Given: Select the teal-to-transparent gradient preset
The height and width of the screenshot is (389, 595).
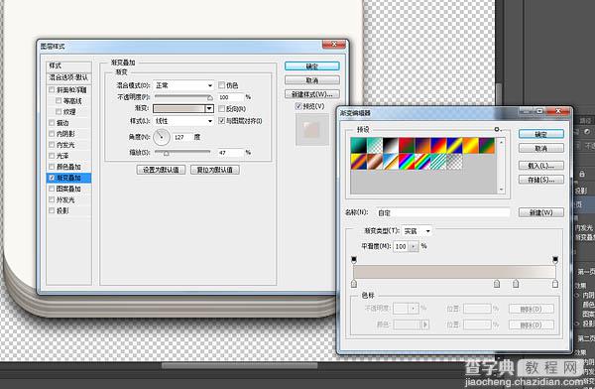Looking at the screenshot, I should [375, 146].
